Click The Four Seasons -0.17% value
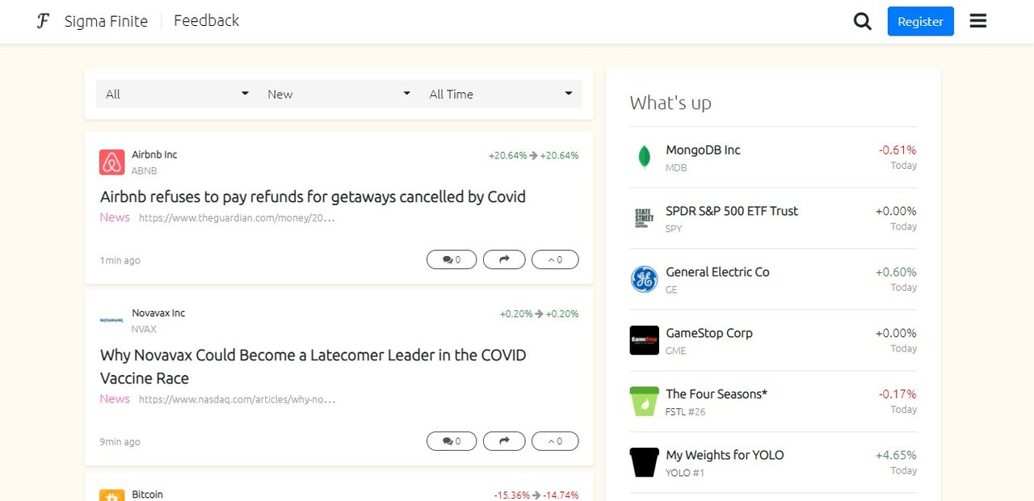 click(897, 394)
